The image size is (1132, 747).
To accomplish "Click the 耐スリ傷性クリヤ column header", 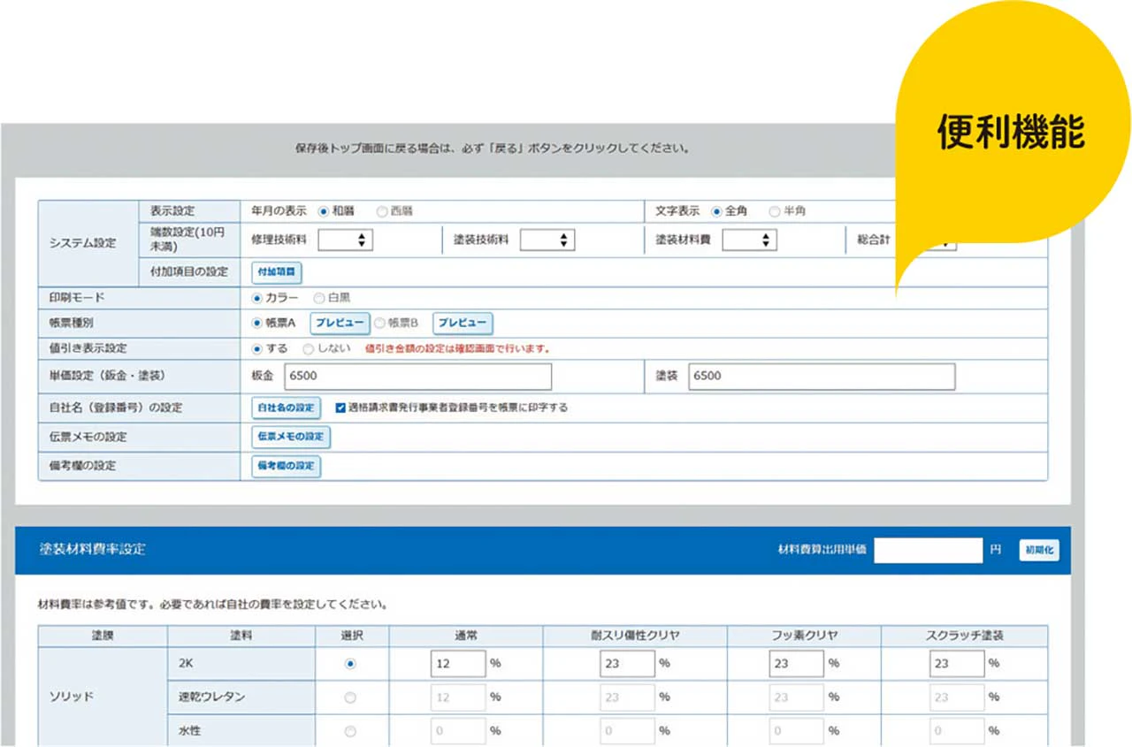I will click(635, 636).
